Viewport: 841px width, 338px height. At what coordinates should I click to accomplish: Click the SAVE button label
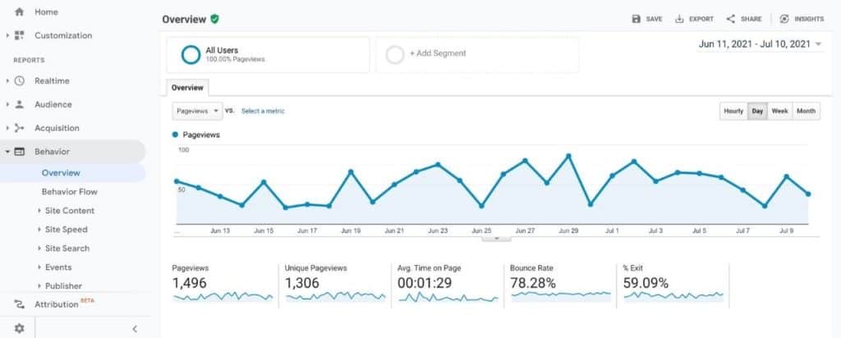654,19
